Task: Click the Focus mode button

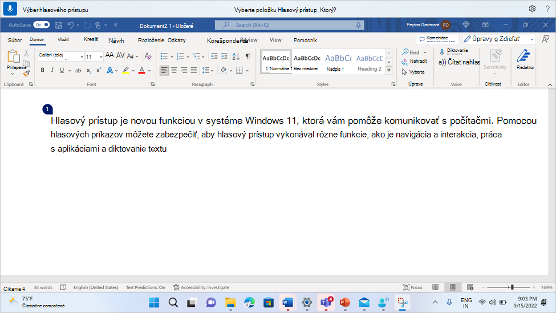Action: click(413, 287)
